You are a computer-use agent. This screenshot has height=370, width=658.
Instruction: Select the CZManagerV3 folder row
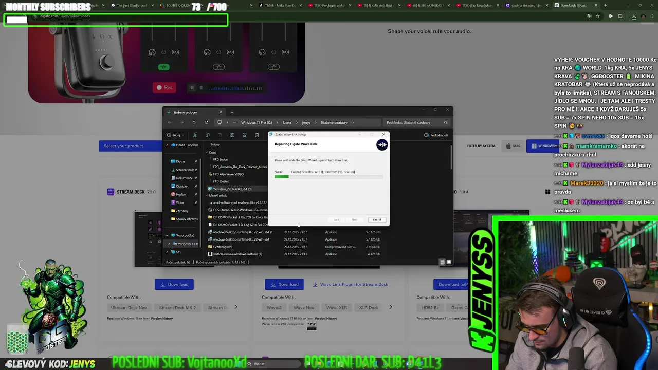point(295,247)
